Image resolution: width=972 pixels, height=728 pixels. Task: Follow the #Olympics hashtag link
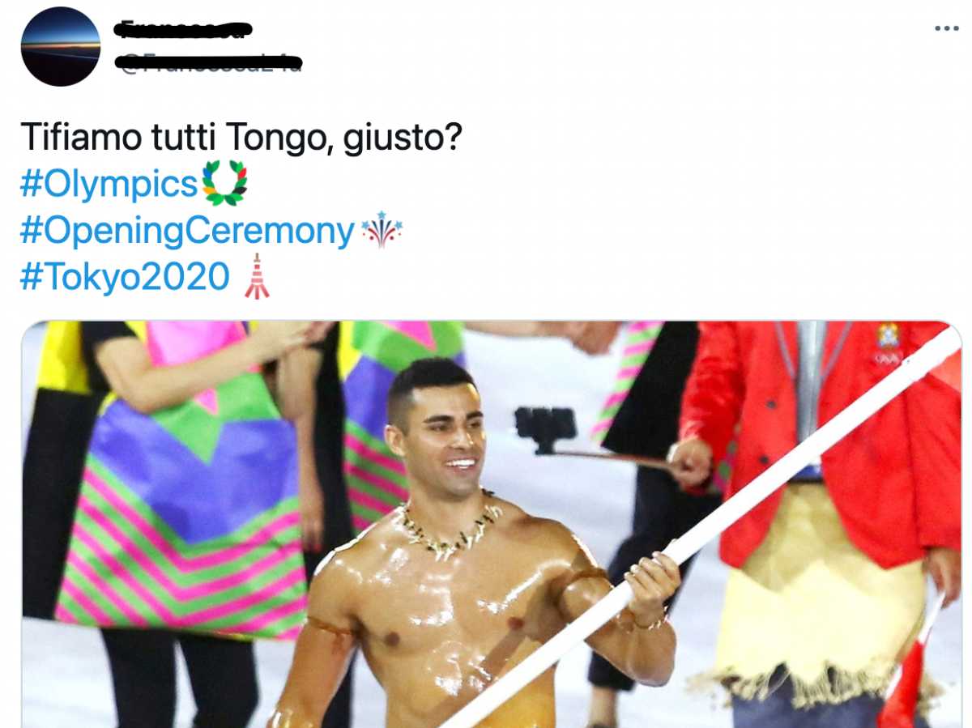point(109,185)
